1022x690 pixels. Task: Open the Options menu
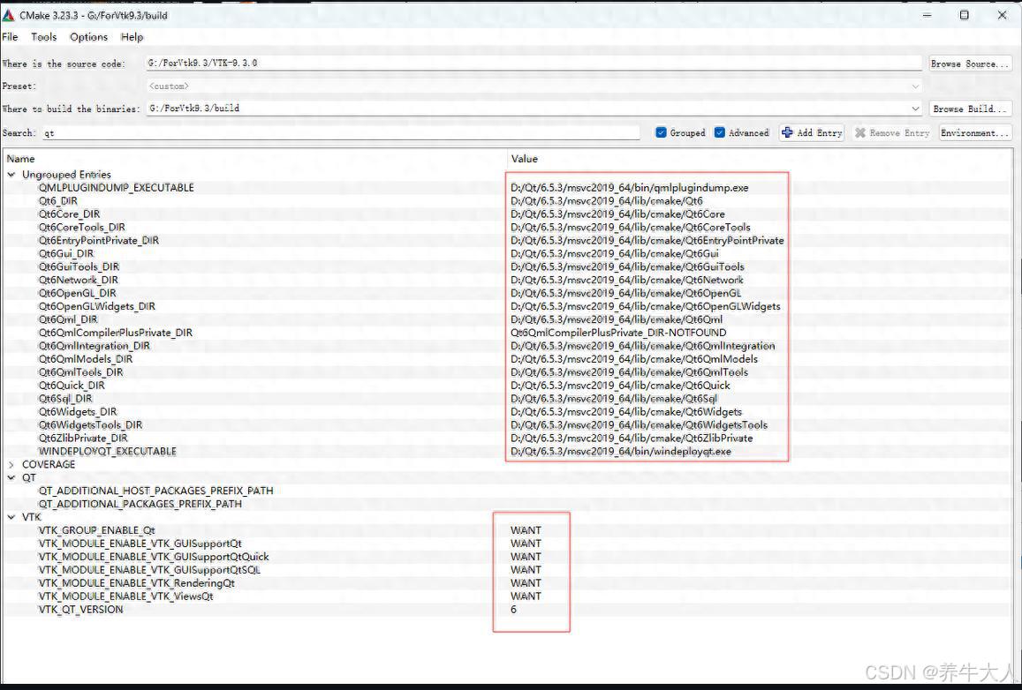[88, 36]
